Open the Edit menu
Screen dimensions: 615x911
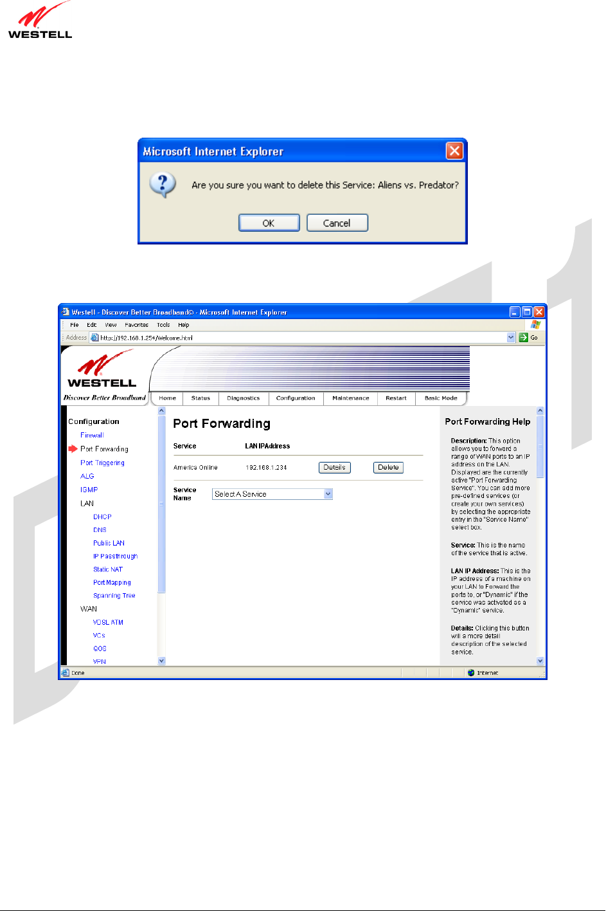92,325
